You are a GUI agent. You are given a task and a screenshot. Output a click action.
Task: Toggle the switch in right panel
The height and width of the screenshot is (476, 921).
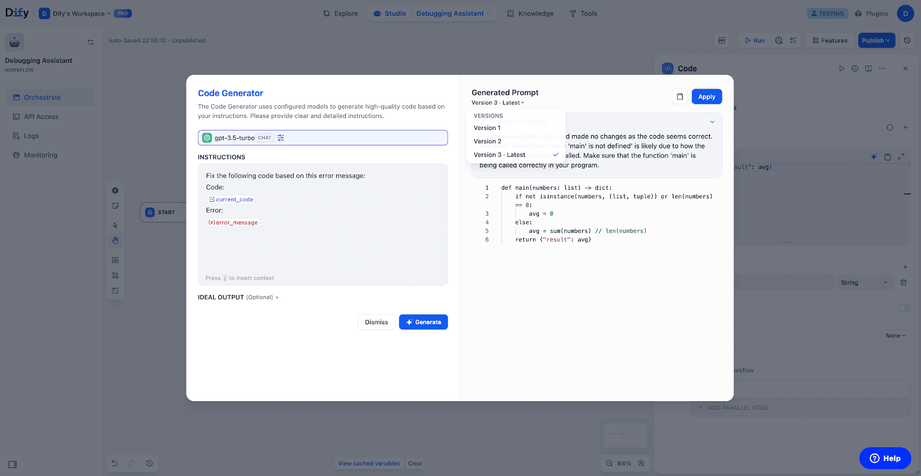pyautogui.click(x=904, y=308)
